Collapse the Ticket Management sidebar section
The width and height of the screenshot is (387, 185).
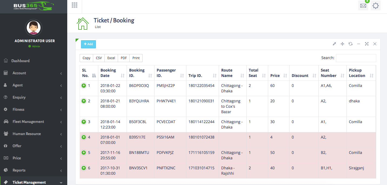[28, 182]
